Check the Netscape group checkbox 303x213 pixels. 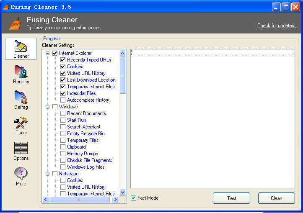pyautogui.click(x=55, y=174)
